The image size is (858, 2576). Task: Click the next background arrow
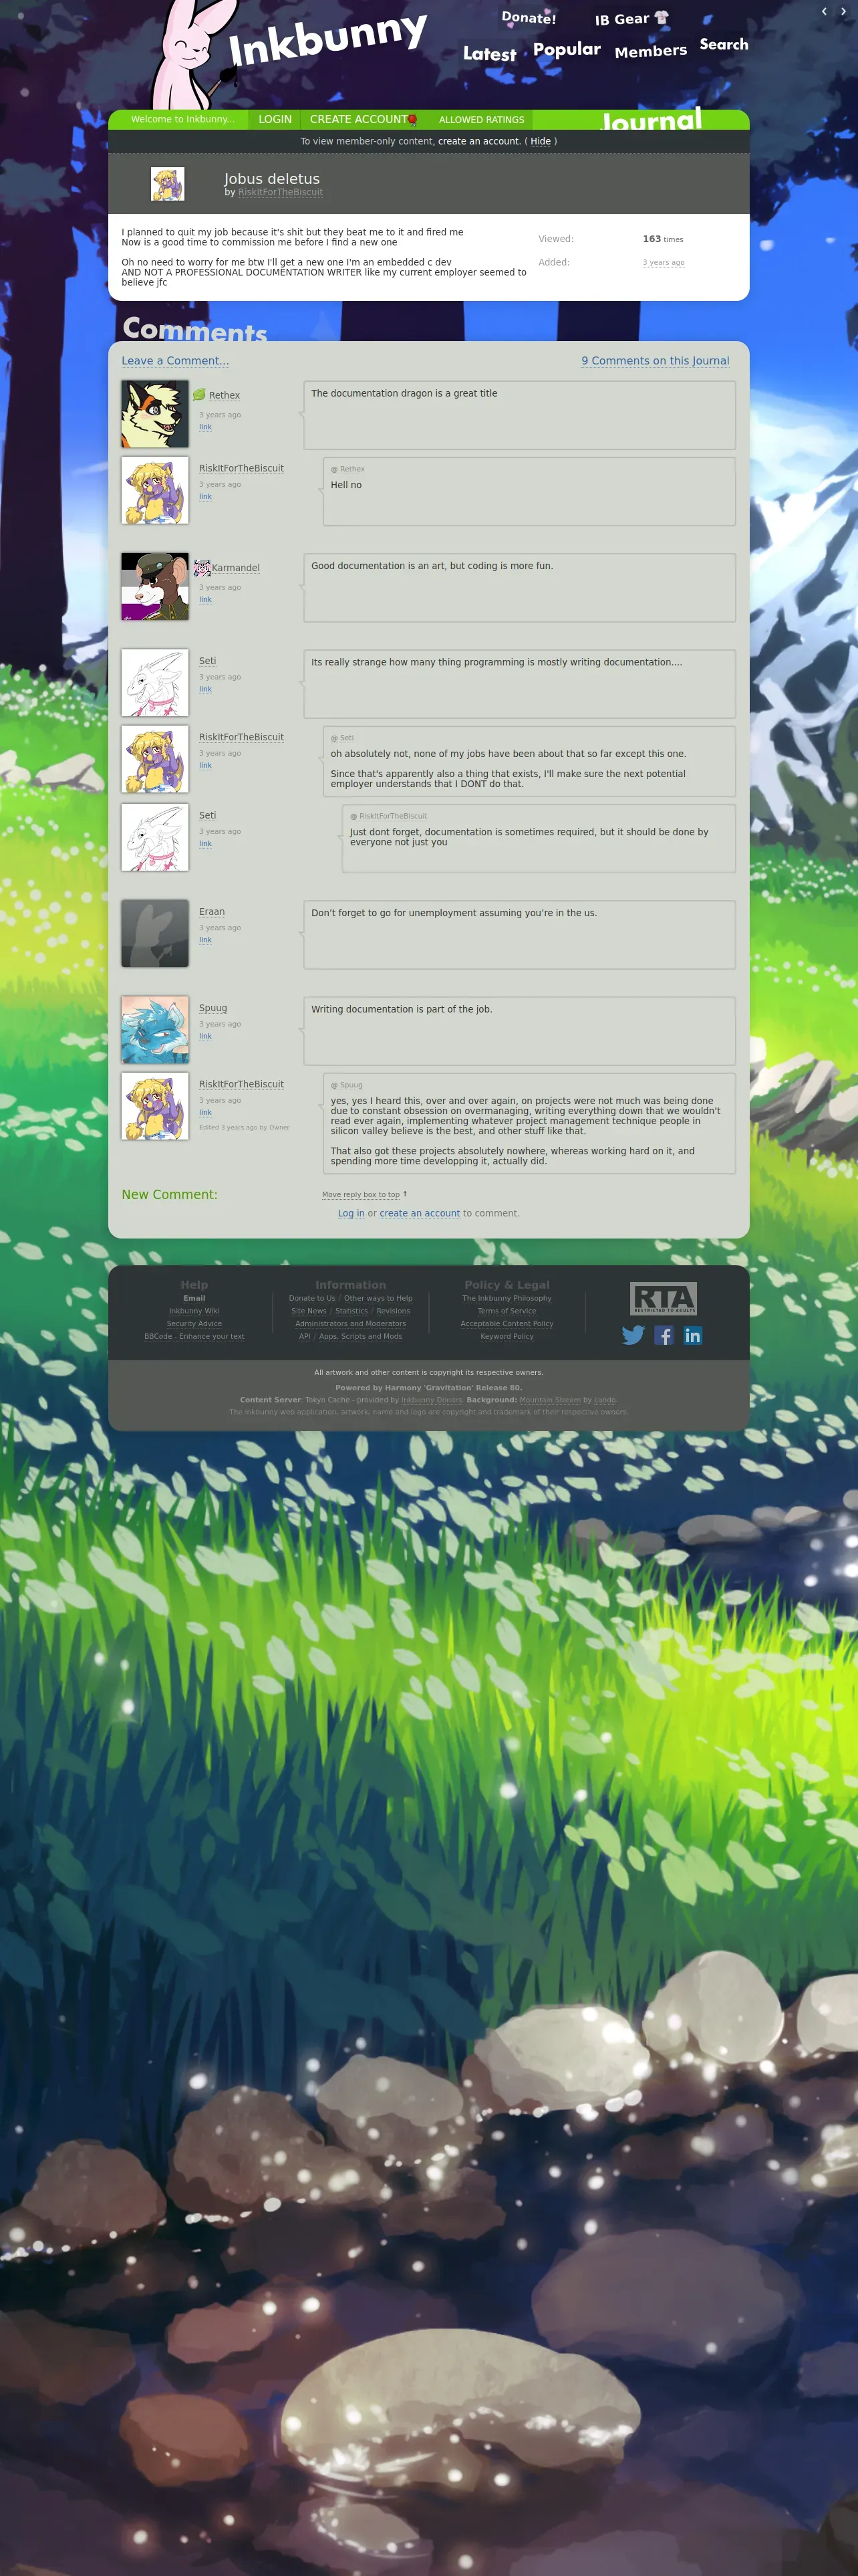[x=843, y=11]
